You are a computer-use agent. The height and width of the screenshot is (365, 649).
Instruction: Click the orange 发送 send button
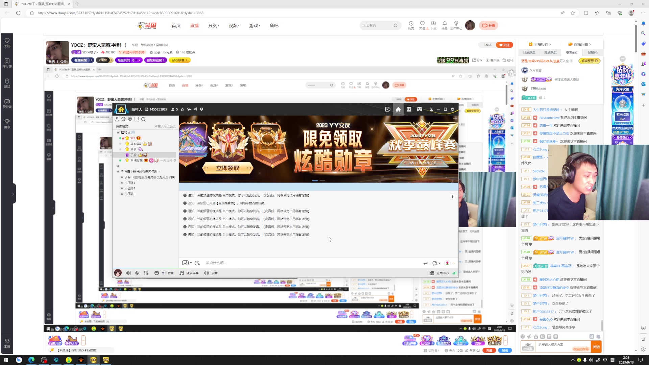596,347
